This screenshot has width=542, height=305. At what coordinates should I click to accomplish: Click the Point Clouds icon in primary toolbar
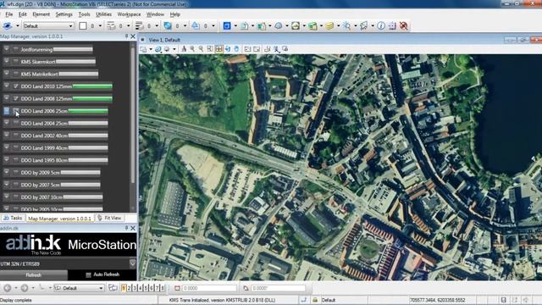(x=279, y=26)
